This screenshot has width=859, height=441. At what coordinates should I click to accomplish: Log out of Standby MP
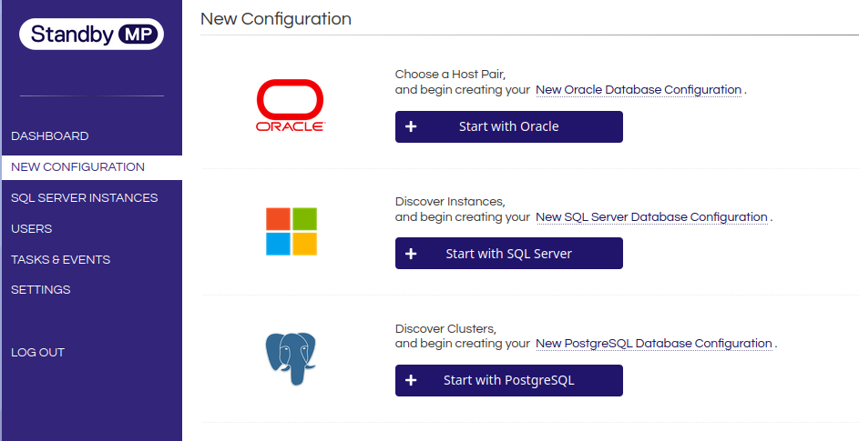37,353
